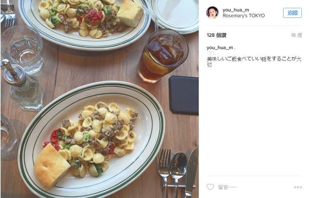Viewport: 309px width, 198px height.
Task: Click the 18 週 post timestamp
Action: click(296, 35)
